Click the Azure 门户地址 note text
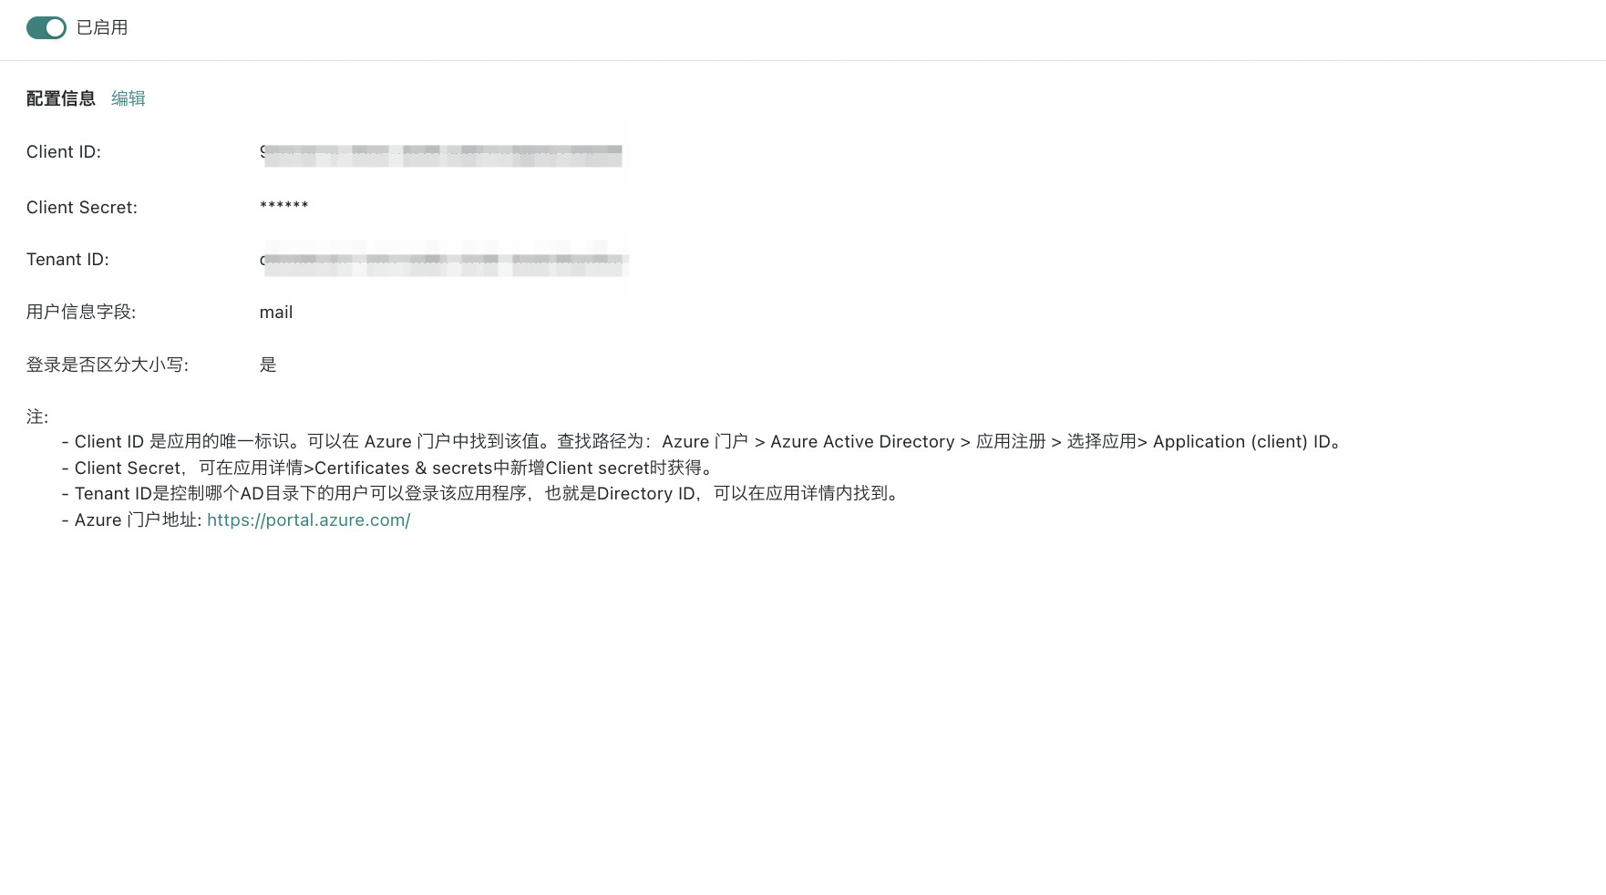Viewport: 1606px width, 895px height. pyautogui.click(x=137, y=520)
